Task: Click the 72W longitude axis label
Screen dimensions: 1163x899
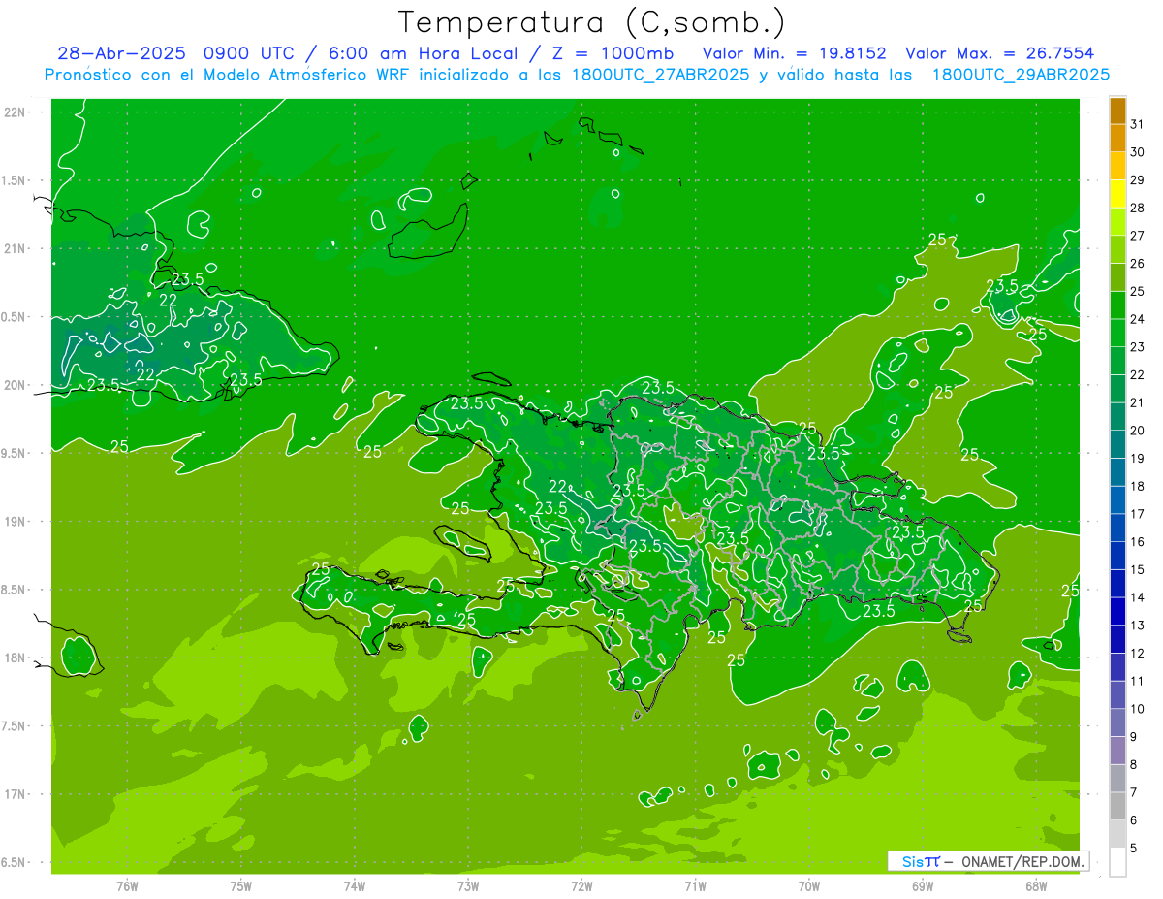Action: coord(581,886)
